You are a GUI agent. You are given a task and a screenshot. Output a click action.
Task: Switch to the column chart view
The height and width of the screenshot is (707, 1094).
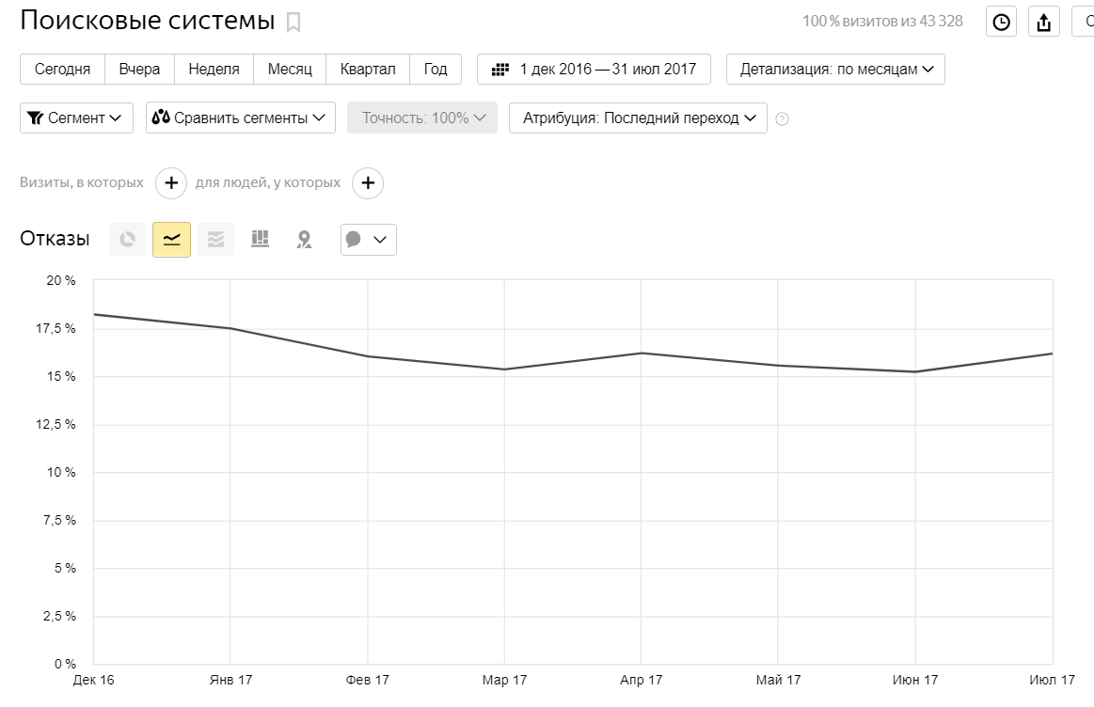(260, 240)
